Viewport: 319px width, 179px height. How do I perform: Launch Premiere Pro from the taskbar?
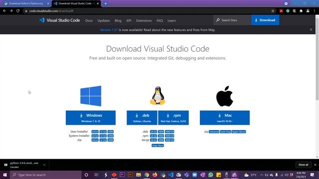pos(122,175)
